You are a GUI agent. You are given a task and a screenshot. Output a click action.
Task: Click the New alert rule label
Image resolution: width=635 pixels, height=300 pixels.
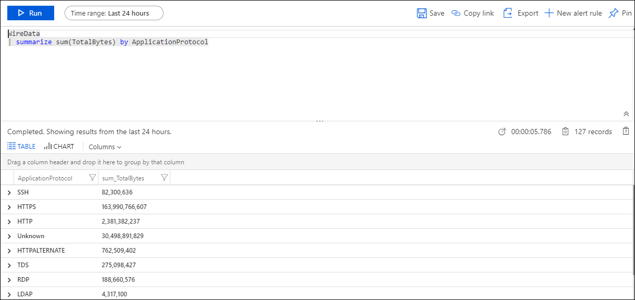pyautogui.click(x=579, y=13)
